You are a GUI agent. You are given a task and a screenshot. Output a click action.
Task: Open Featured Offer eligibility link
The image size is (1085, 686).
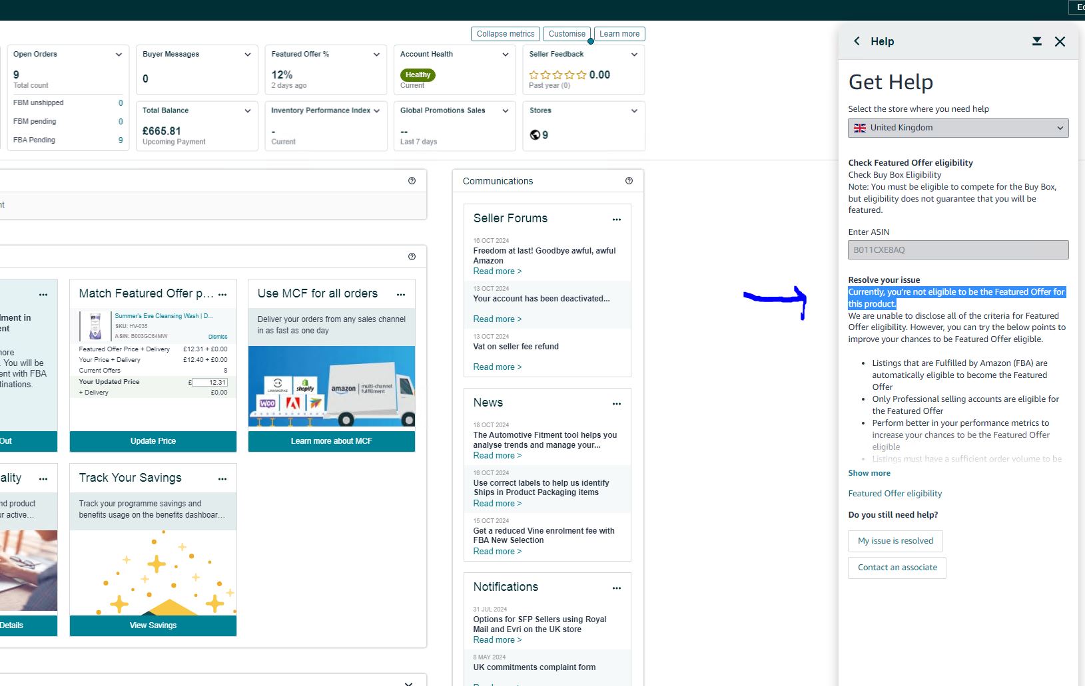[x=895, y=494]
